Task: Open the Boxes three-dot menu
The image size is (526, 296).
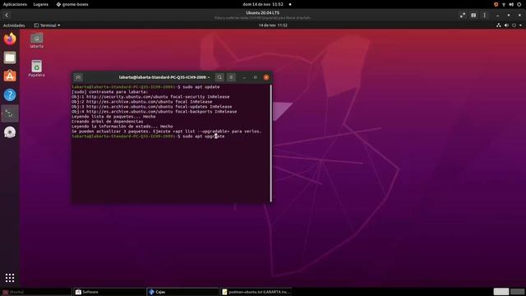Action: tap(484, 15)
